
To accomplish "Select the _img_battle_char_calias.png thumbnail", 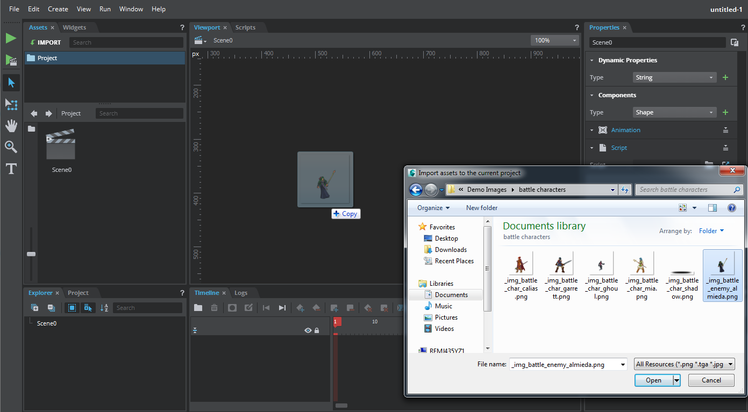I will 521,263.
